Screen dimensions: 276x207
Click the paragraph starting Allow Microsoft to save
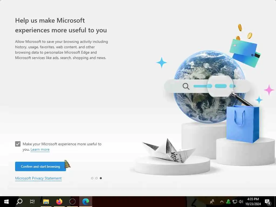click(61, 50)
